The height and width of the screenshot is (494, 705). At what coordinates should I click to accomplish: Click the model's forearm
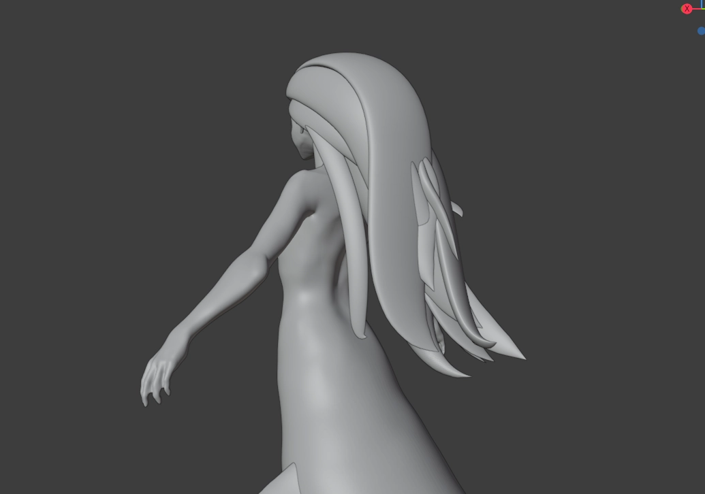click(211, 310)
